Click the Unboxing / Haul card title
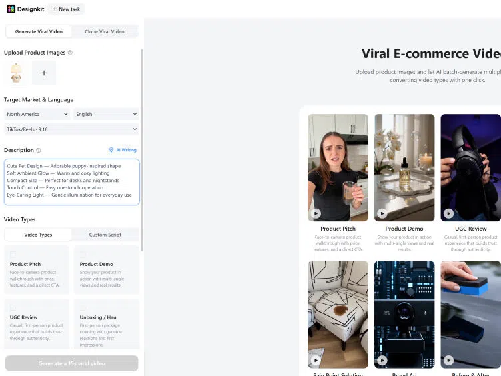The image size is (501, 376). point(99,317)
